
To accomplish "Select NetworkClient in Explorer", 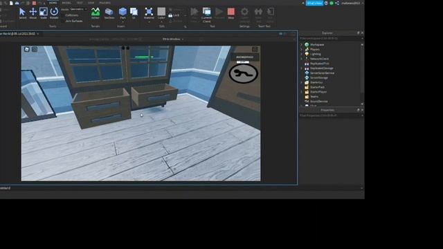I will coord(319,59).
